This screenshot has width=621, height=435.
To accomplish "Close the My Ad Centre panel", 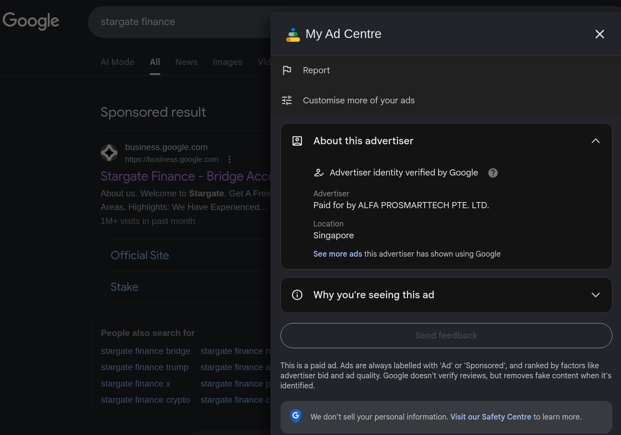I will (x=599, y=34).
